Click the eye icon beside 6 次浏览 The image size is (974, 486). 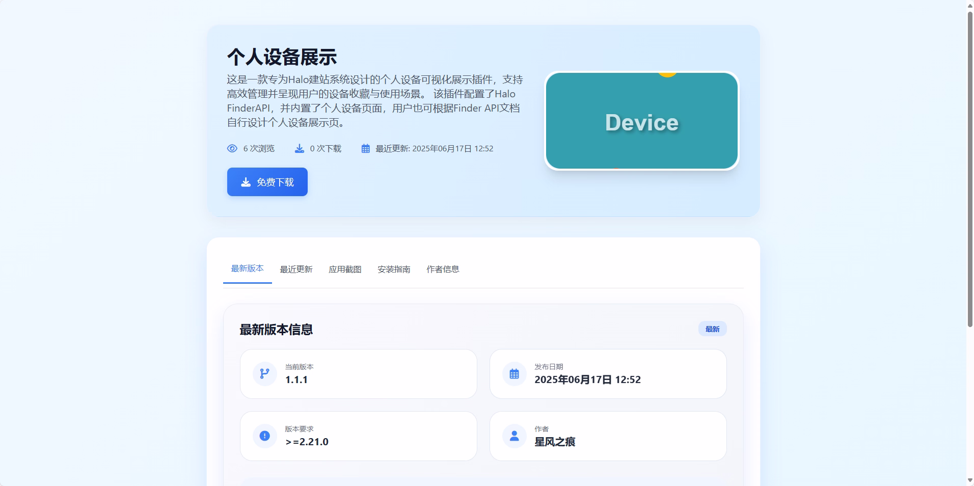coord(232,148)
